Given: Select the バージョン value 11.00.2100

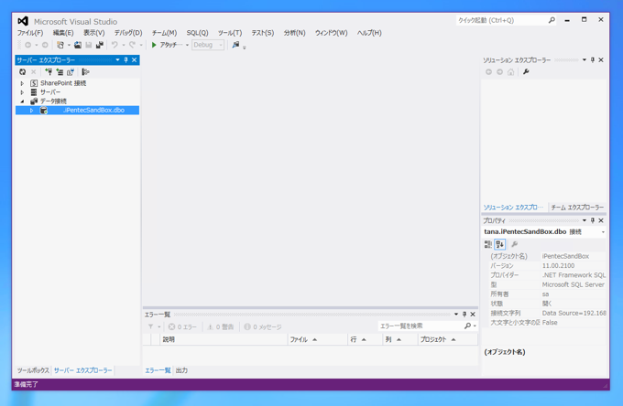Looking at the screenshot, I should 558,266.
